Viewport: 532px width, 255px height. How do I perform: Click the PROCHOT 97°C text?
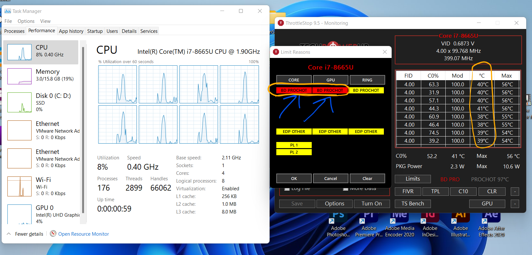pyautogui.click(x=490, y=179)
